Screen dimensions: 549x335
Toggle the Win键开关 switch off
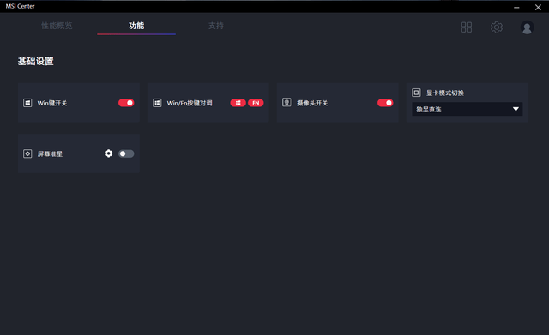[126, 103]
